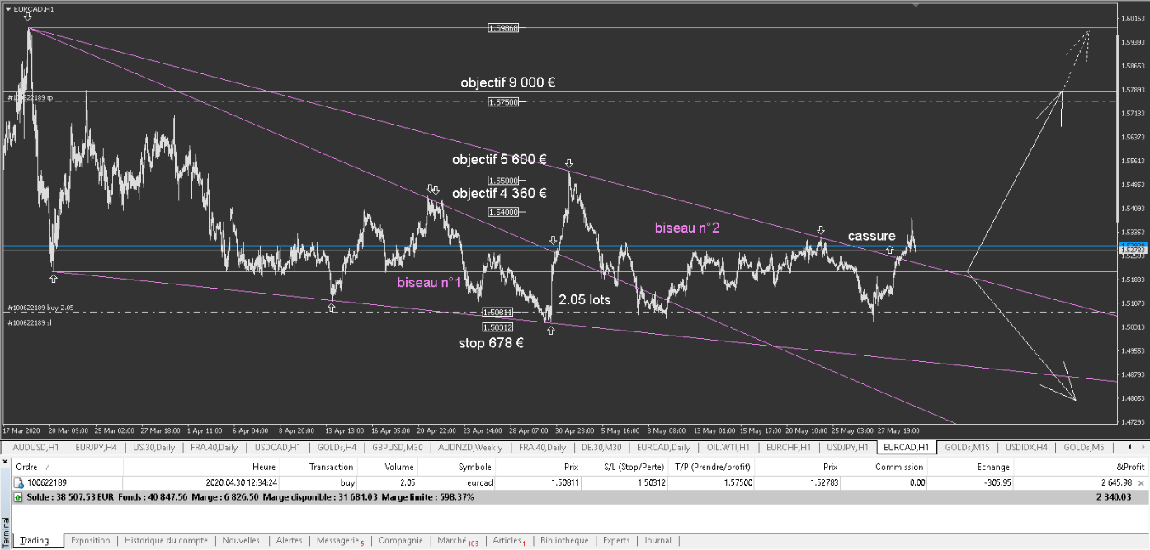Open the Articles tab
Viewport: 1150px width, 550px height.
509,541
